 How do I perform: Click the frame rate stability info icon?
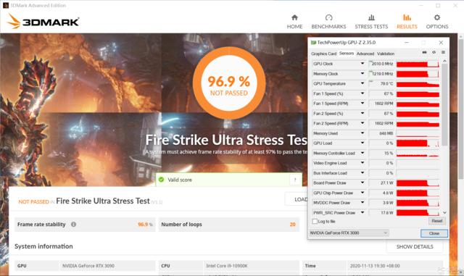[x=73, y=225]
